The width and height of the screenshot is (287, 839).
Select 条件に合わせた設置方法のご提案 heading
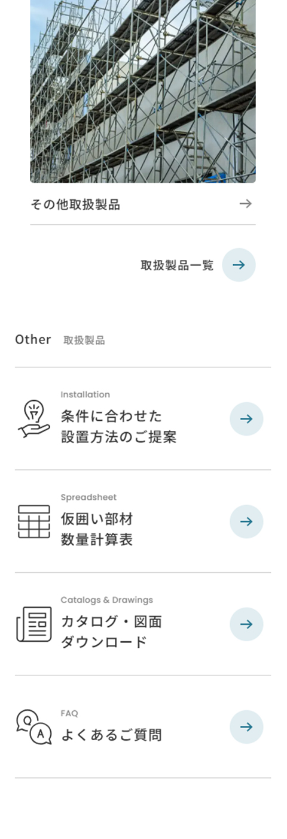(118, 426)
